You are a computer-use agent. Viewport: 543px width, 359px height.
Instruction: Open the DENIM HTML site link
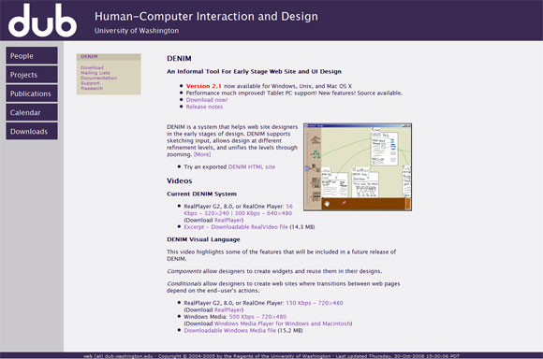click(x=252, y=166)
